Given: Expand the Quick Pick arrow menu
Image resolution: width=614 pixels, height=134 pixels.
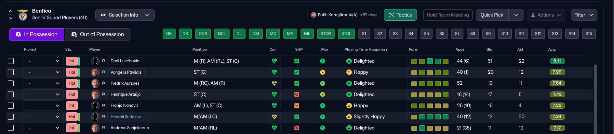Looking at the screenshot, I should point(516,15).
